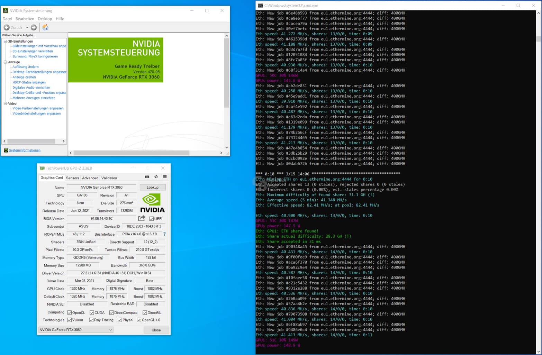Open the Back history dropdown arrow
This screenshot has width=542, height=355.
27,27
